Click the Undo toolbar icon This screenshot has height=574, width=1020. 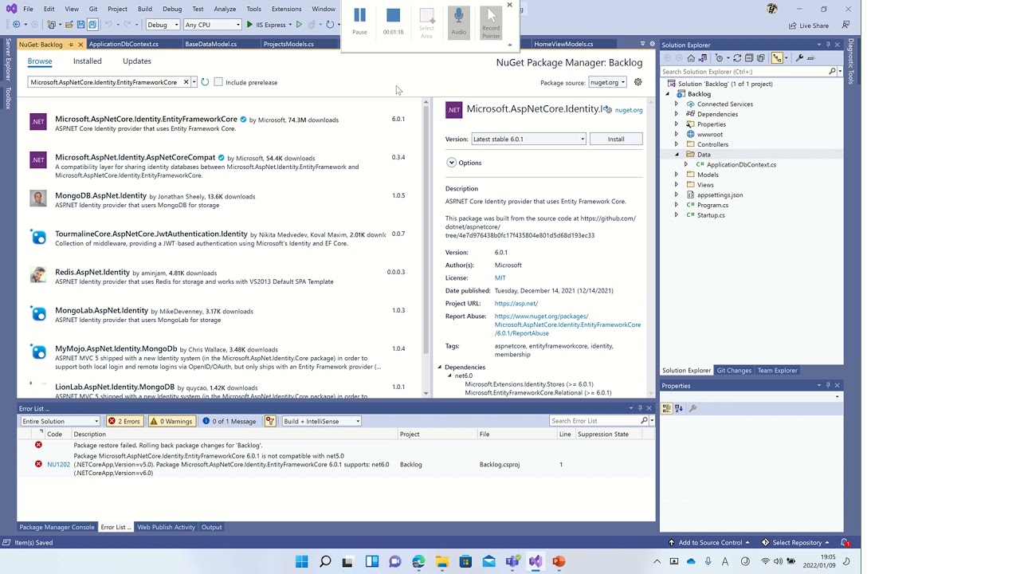pyautogui.click(x=108, y=25)
